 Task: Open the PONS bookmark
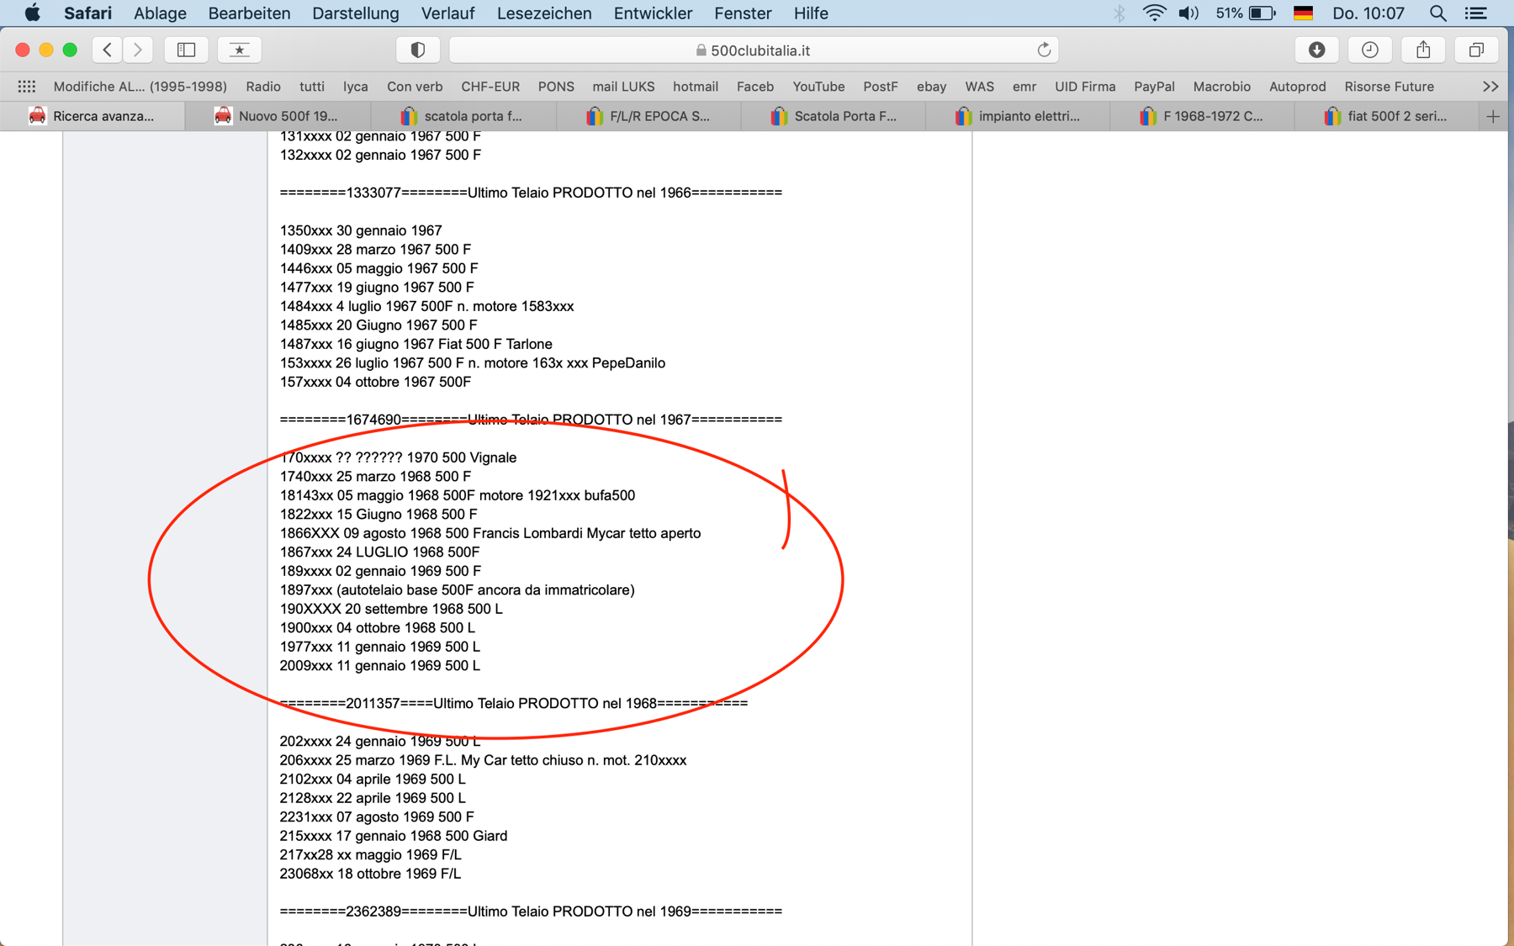point(556,87)
